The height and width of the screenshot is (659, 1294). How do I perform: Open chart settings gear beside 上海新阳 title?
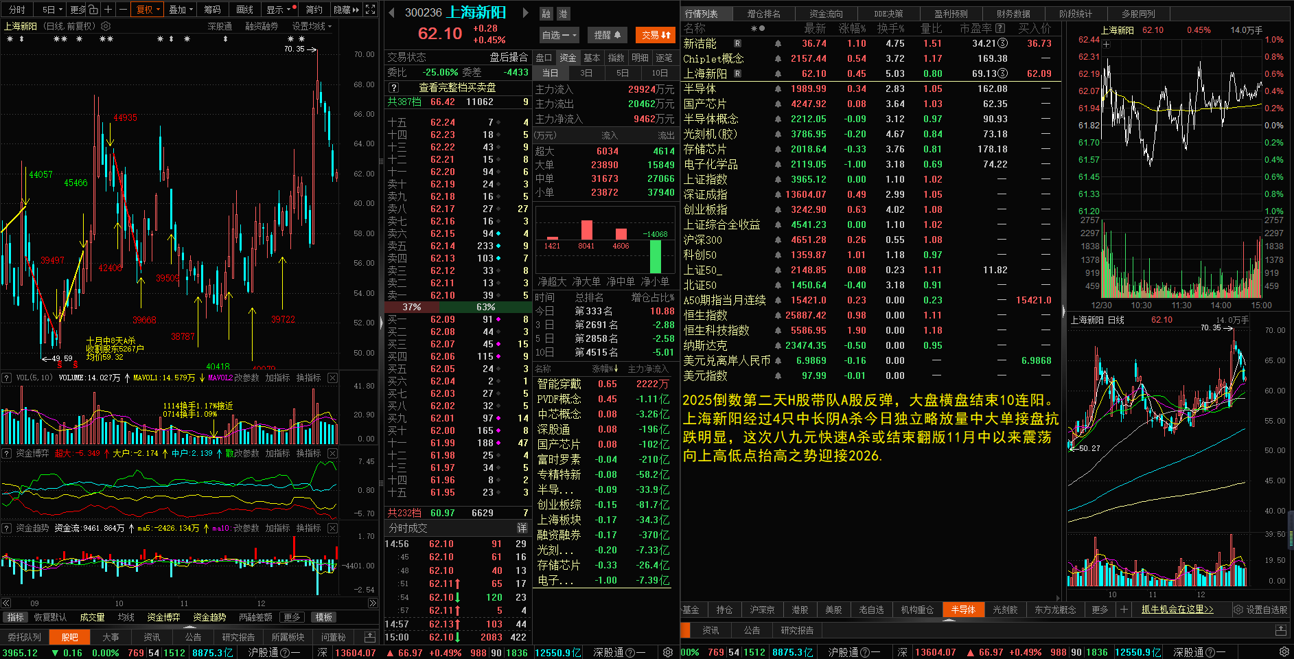tap(106, 26)
